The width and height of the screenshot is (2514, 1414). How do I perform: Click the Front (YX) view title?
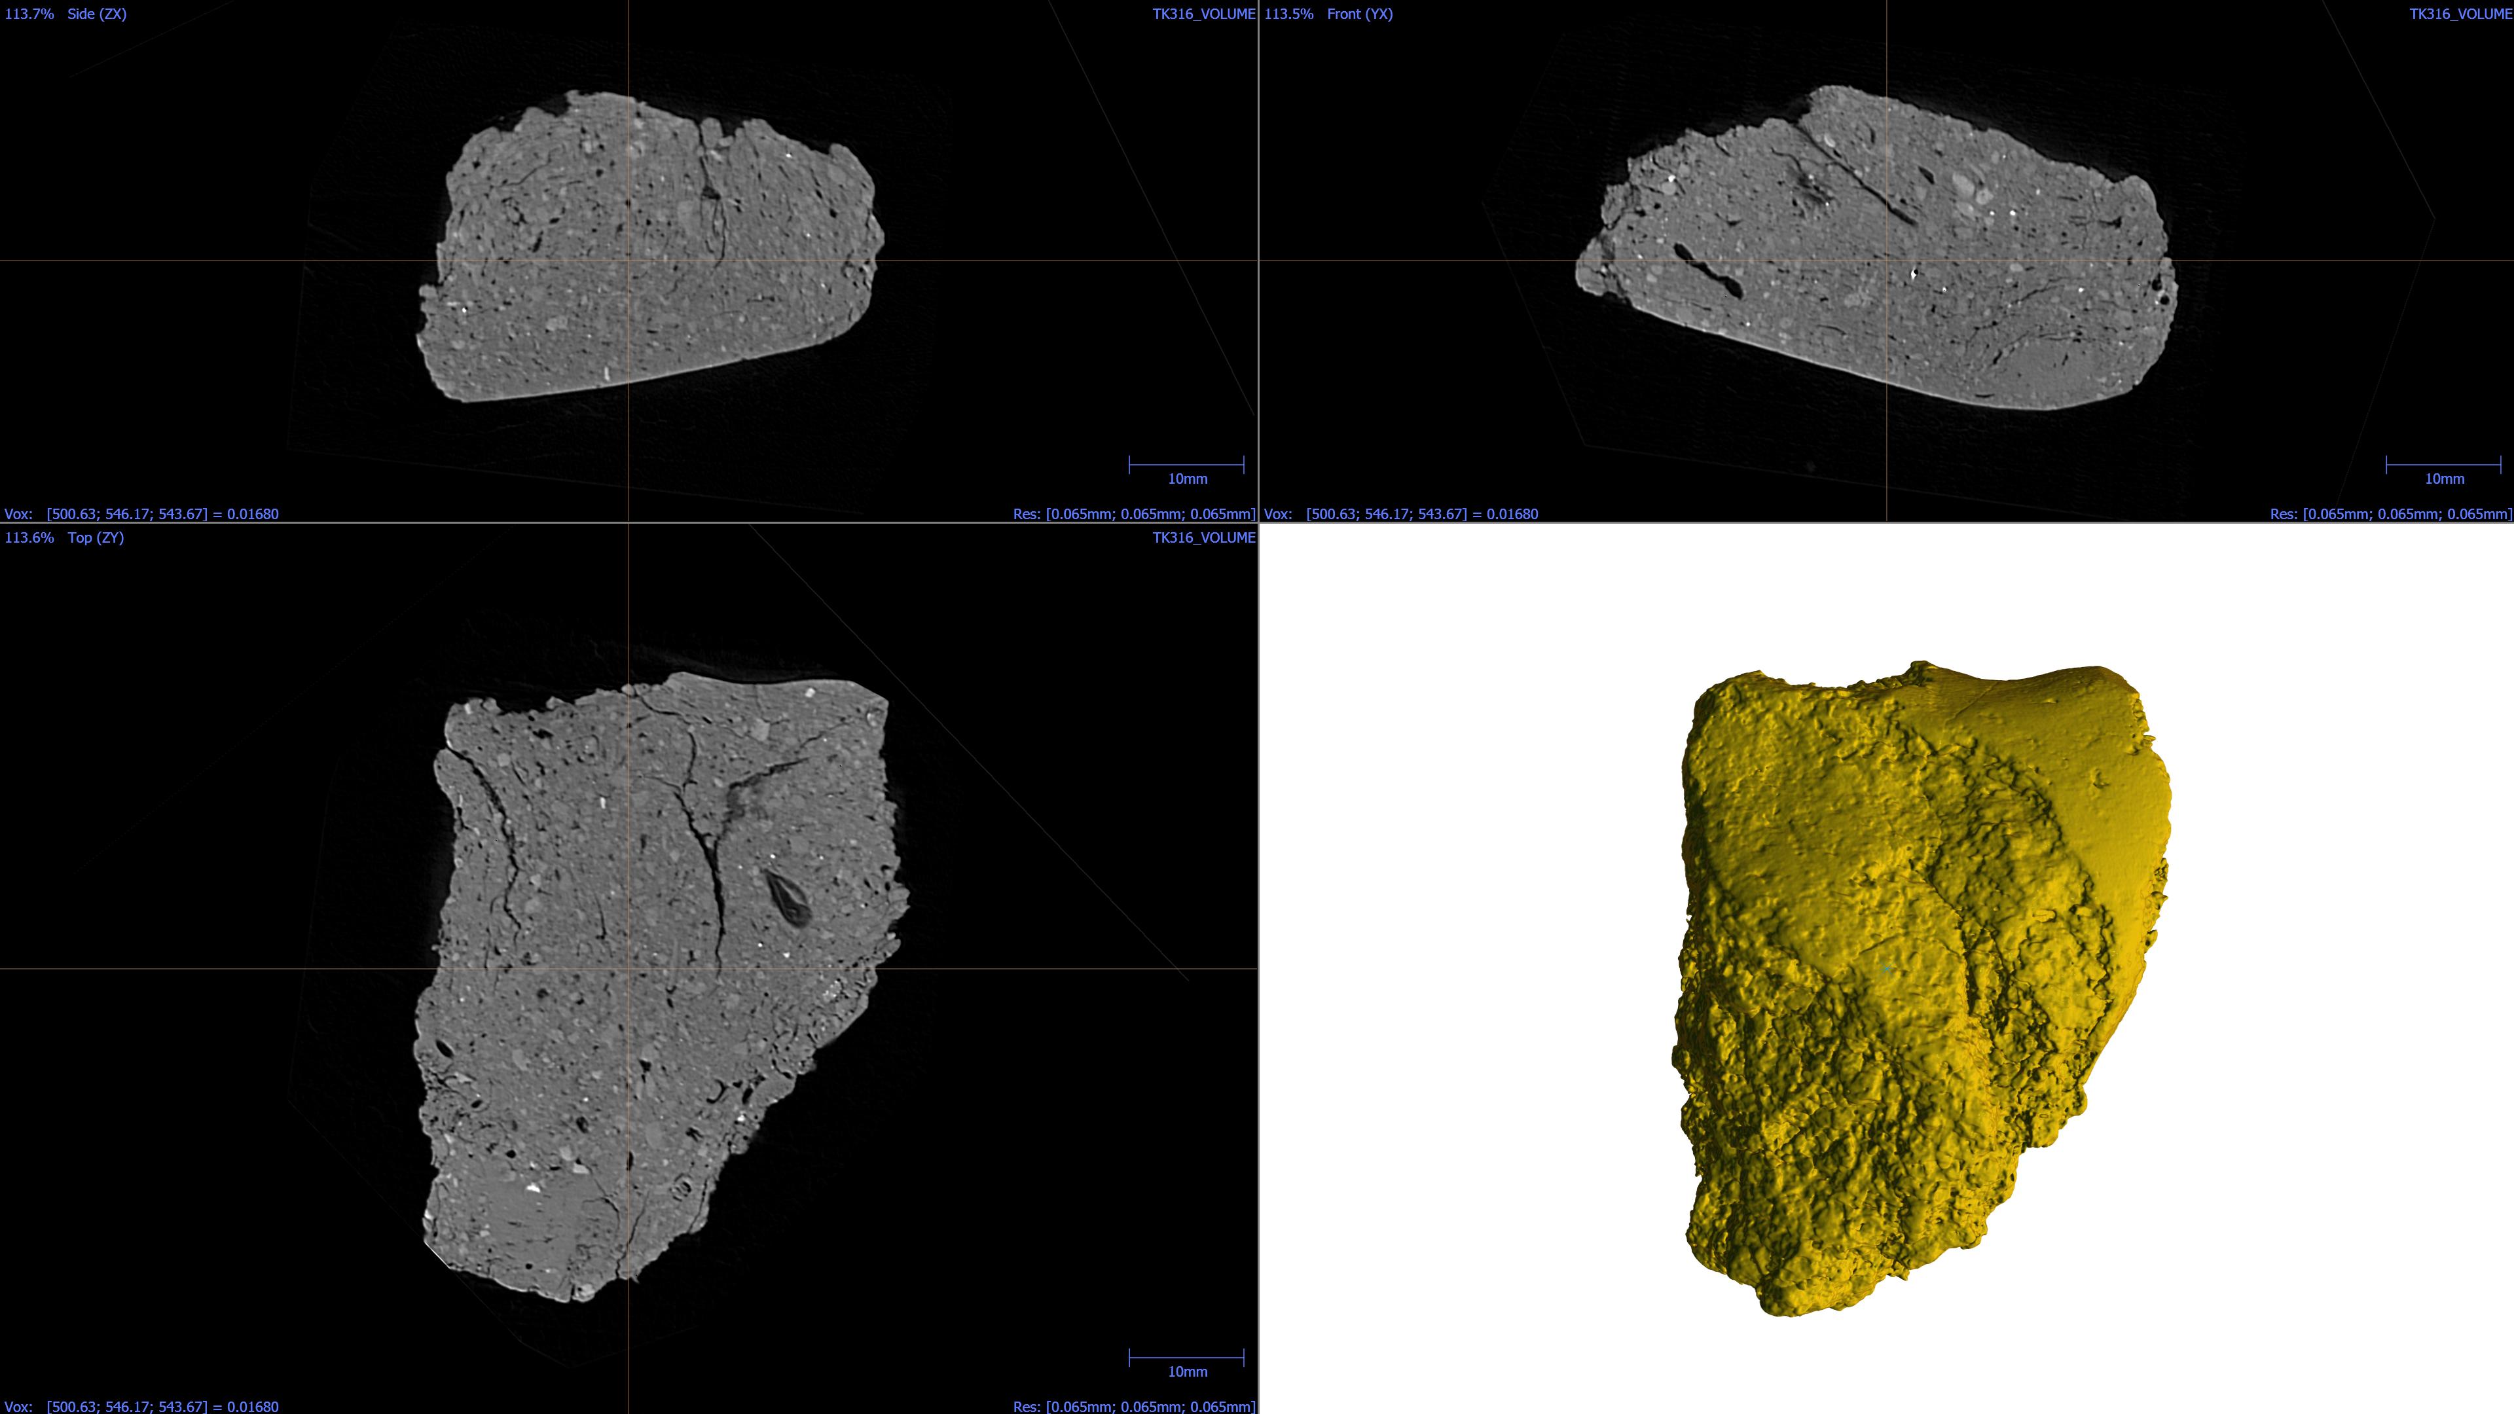pyautogui.click(x=1360, y=14)
